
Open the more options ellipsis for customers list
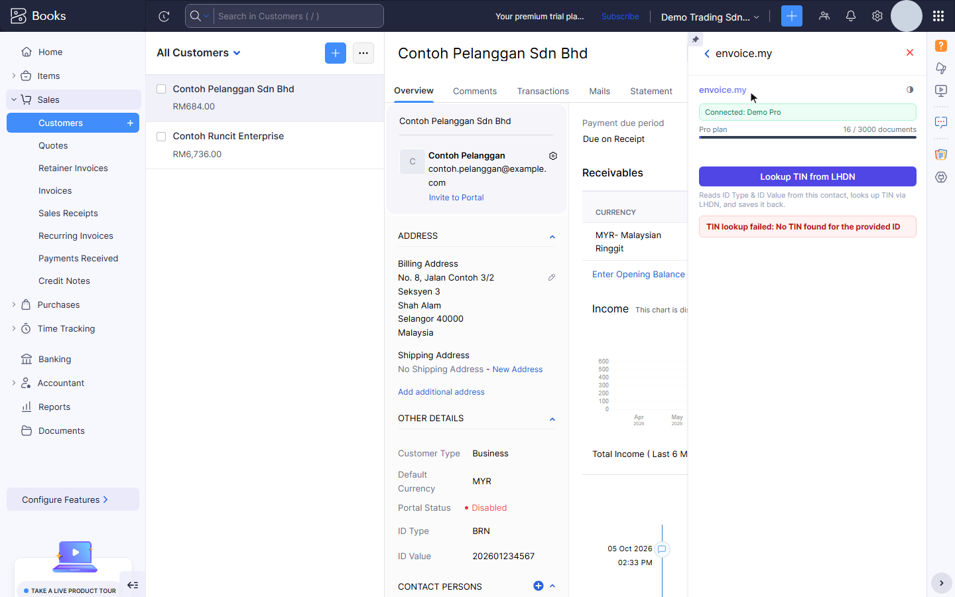363,53
